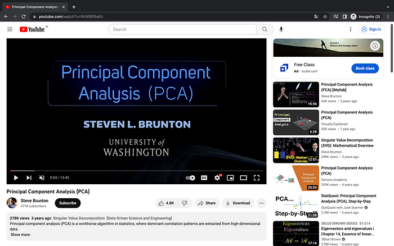Toggle browser side panel icon

[x=344, y=16]
